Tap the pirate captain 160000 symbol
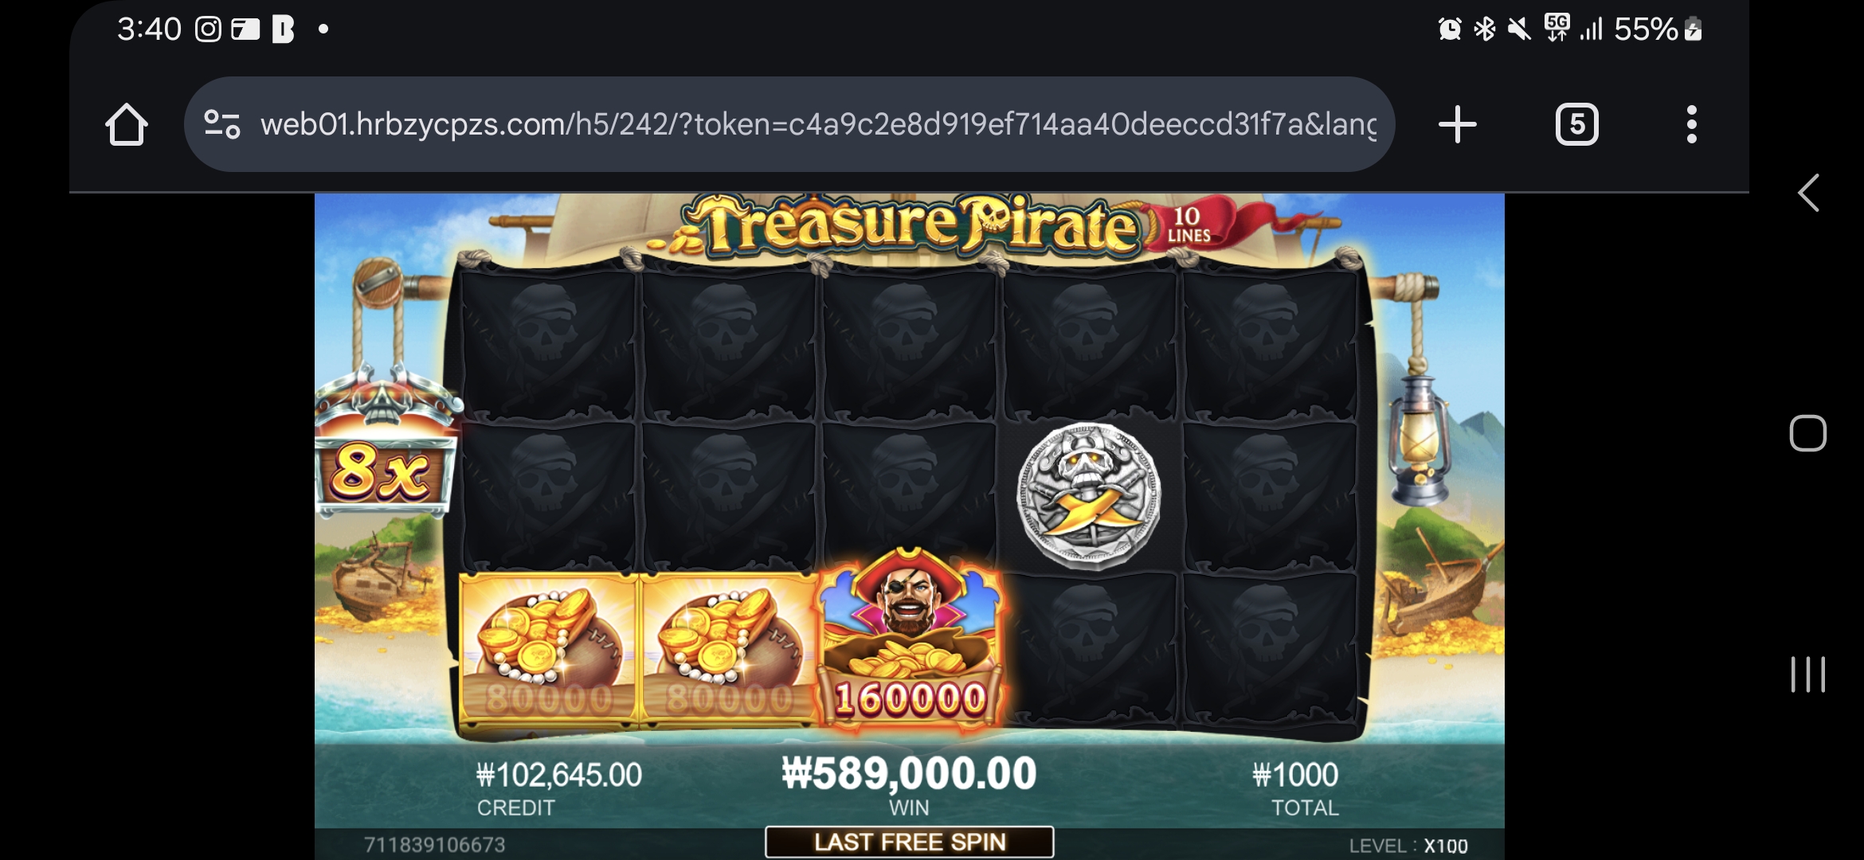1864x860 pixels. (910, 639)
